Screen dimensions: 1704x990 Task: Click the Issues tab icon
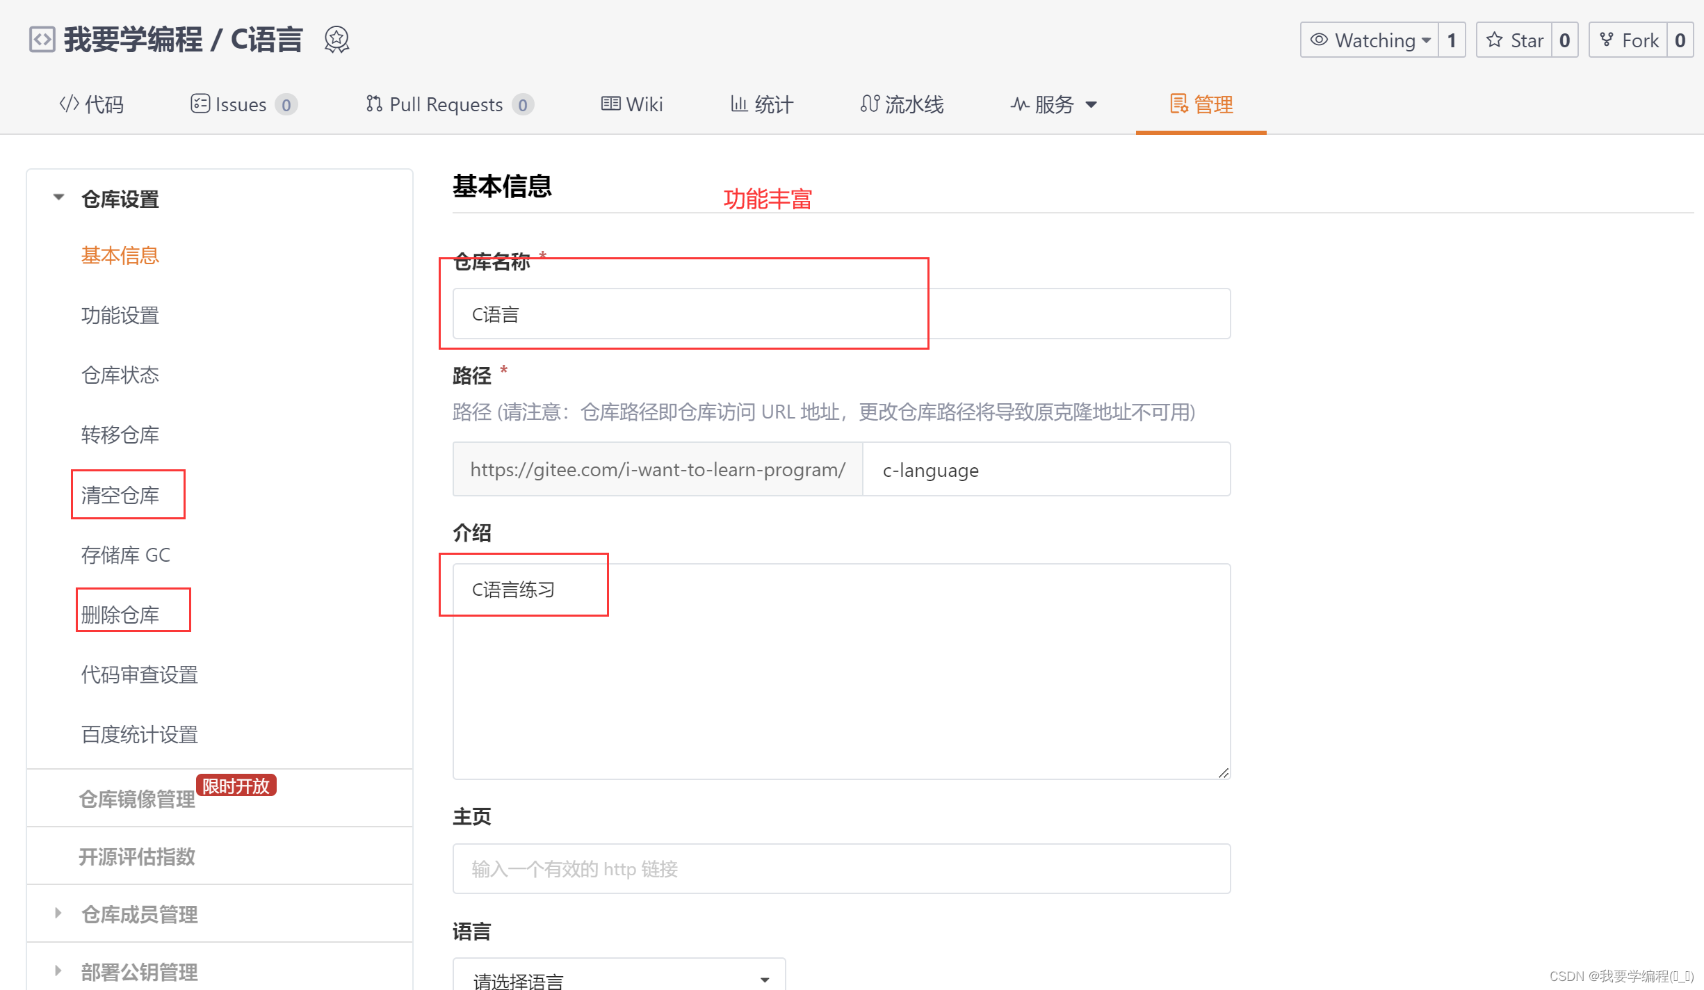[200, 104]
